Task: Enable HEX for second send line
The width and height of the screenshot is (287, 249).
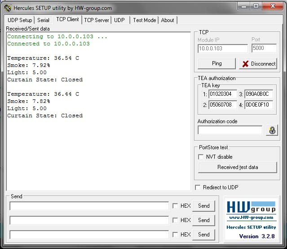Action: tap(175, 220)
